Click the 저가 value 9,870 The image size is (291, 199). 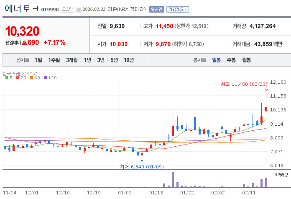click(x=163, y=44)
